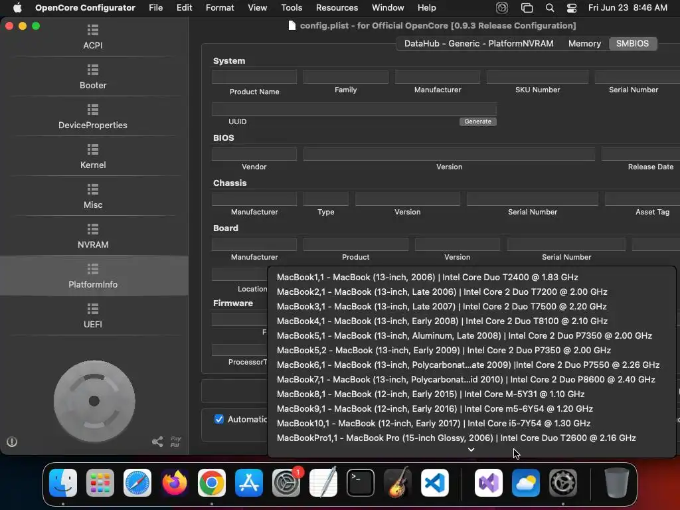Open Launchpad from the Dock
This screenshot has height=510, width=680.
coord(100,483)
